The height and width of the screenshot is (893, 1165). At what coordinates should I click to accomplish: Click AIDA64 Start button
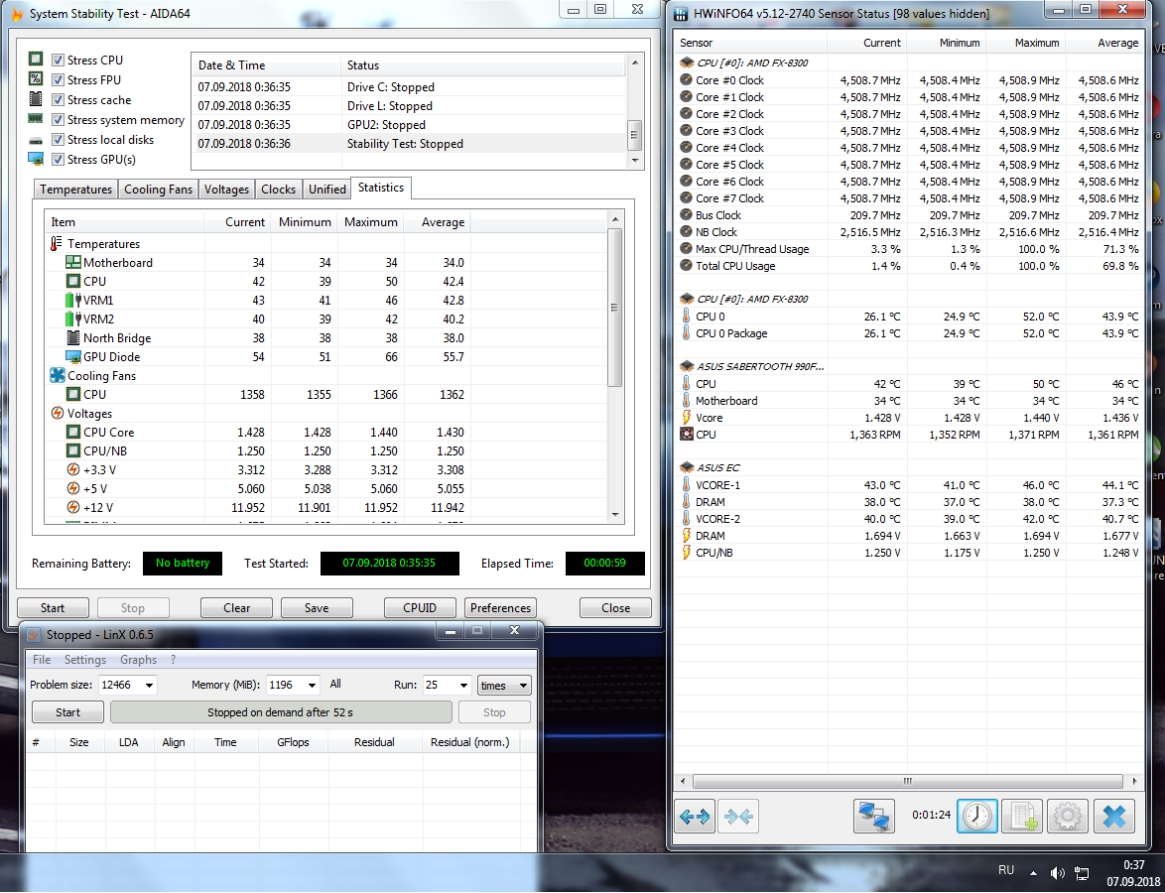(53, 607)
